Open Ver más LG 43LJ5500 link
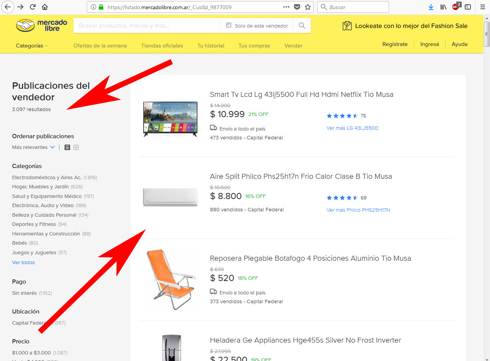The width and height of the screenshot is (490, 361). click(352, 128)
